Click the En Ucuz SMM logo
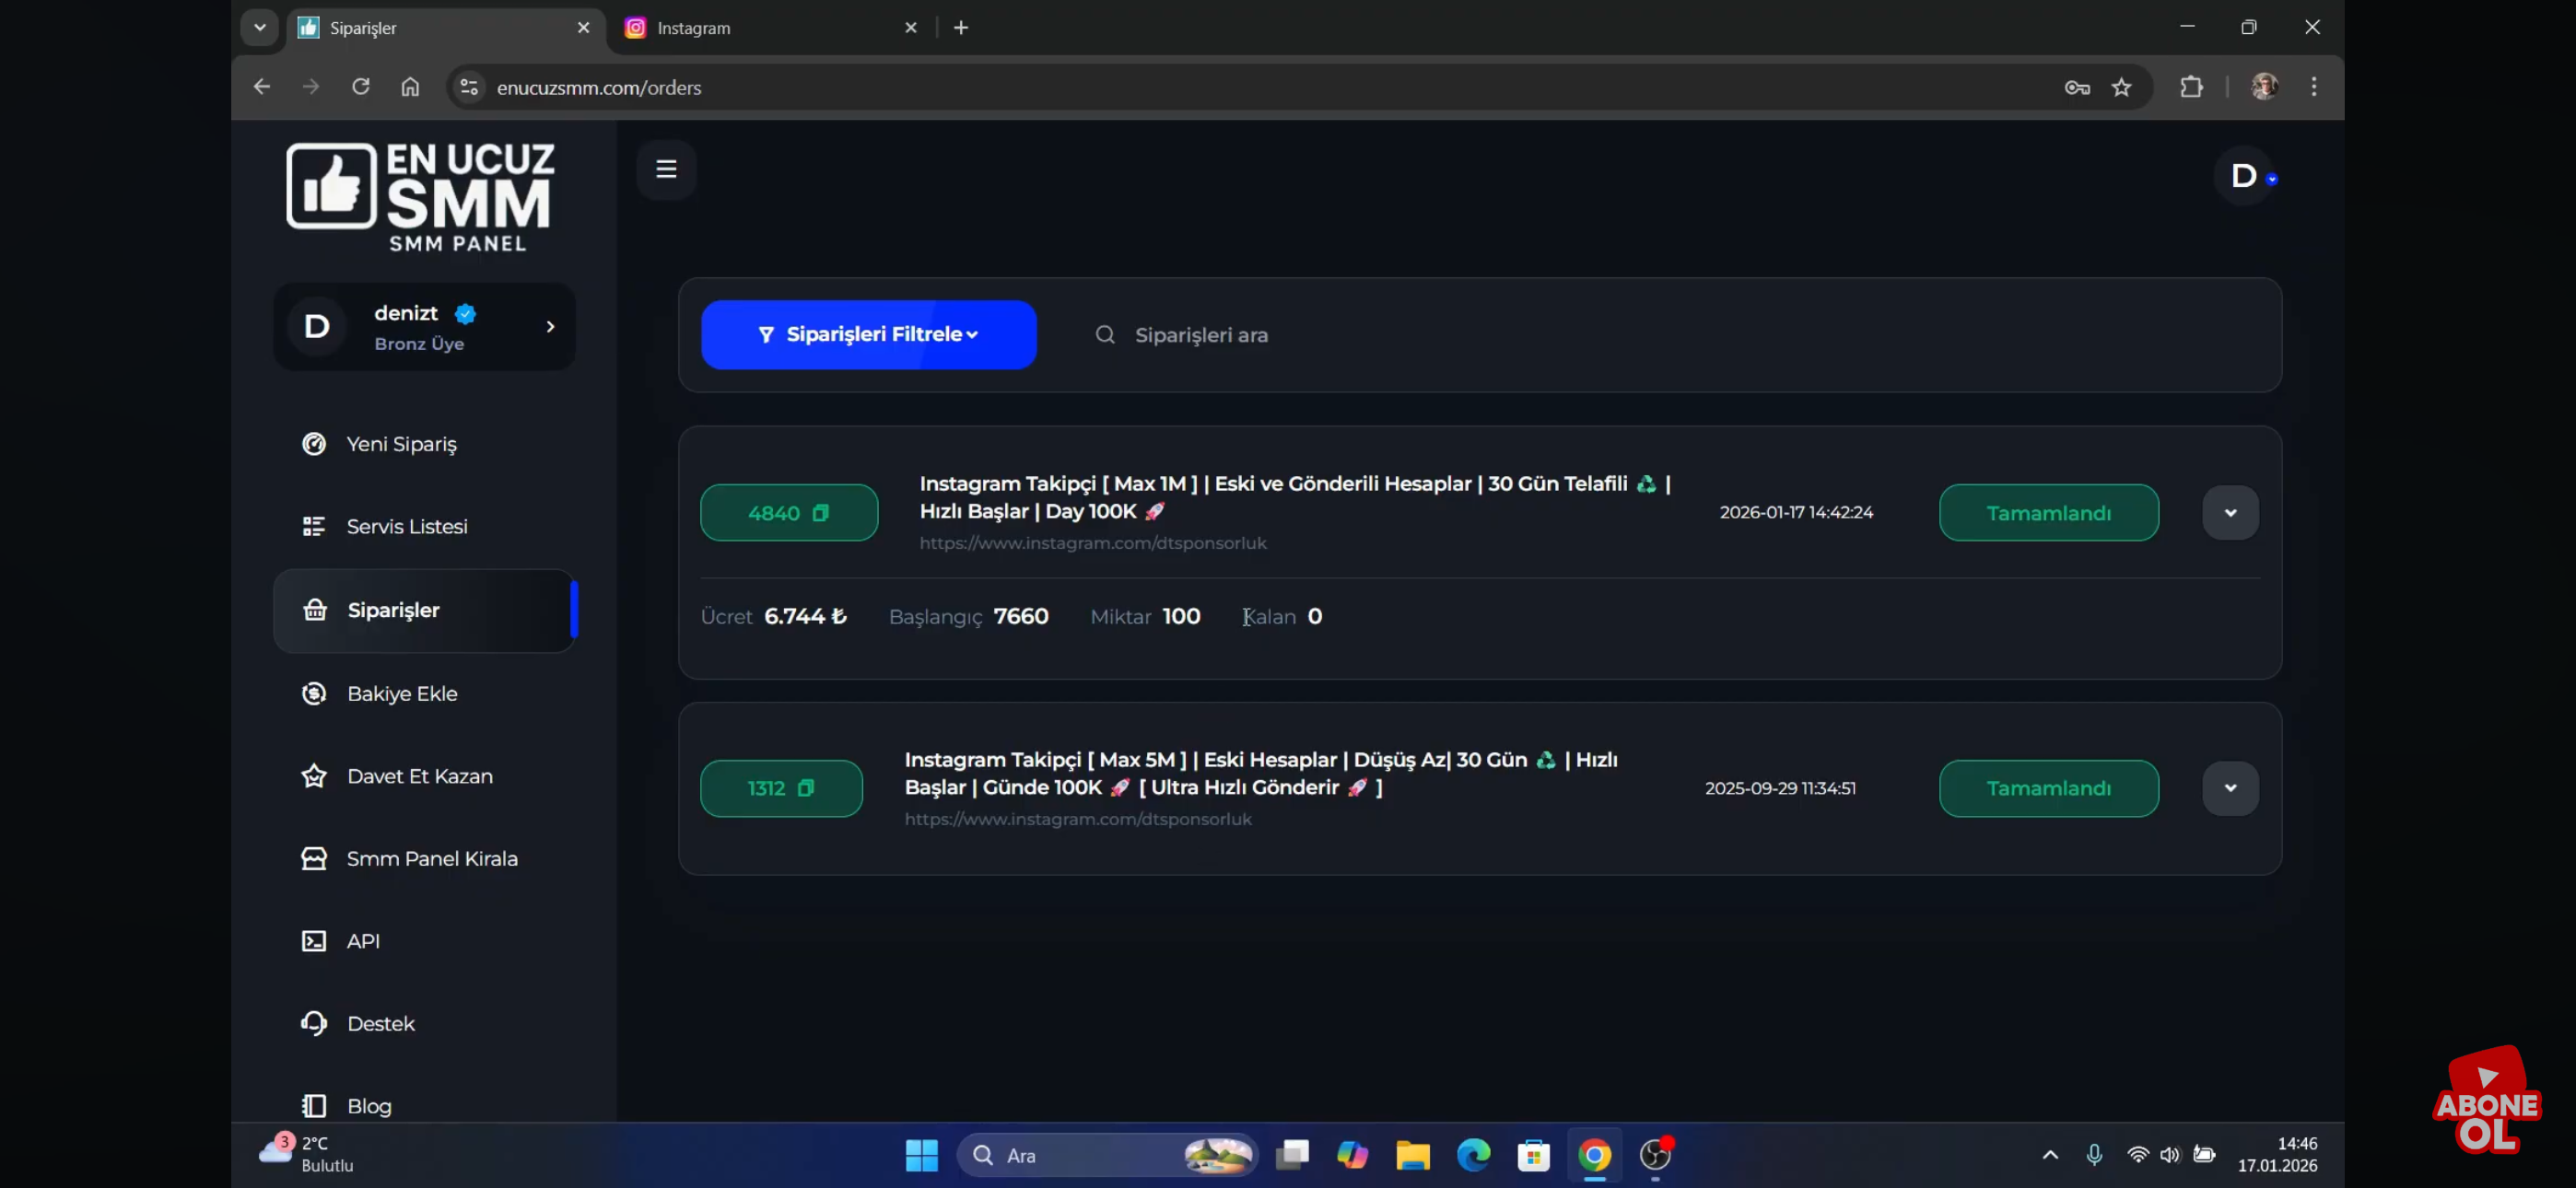 [x=420, y=196]
